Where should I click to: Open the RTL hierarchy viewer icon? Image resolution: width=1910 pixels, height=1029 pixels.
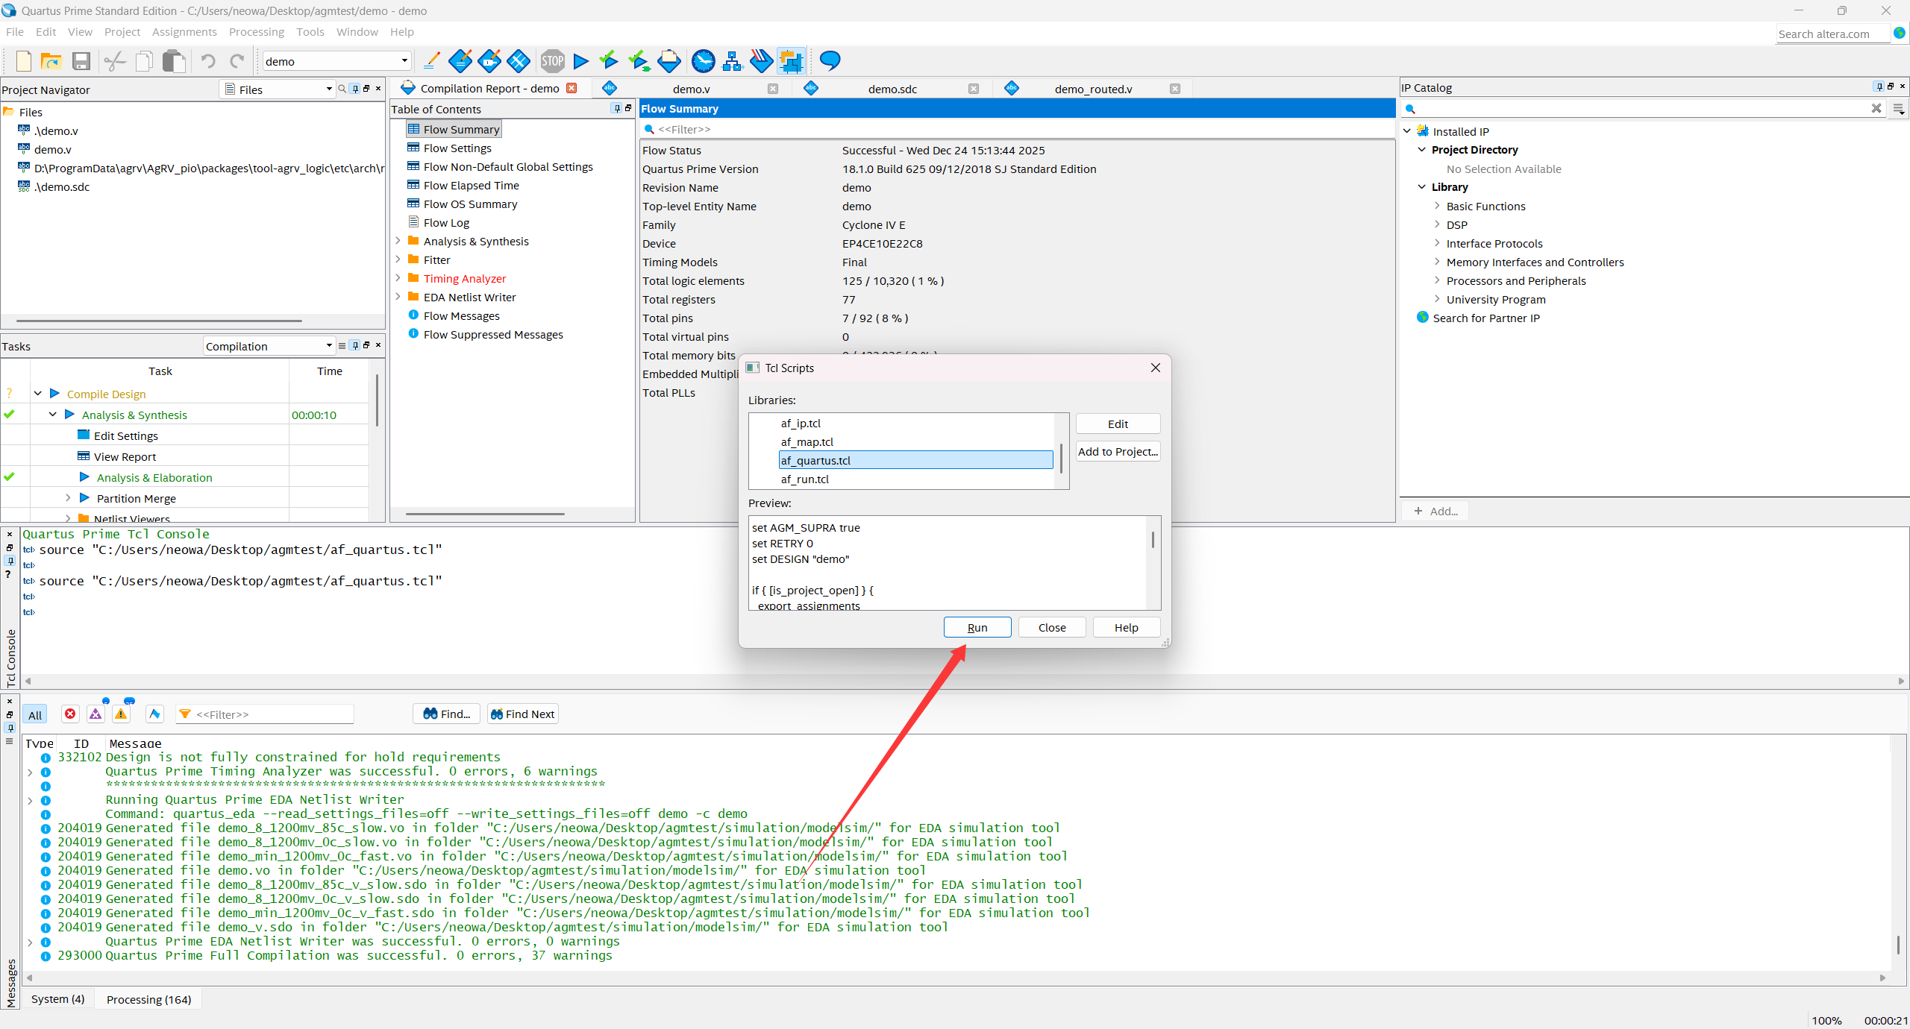(733, 61)
